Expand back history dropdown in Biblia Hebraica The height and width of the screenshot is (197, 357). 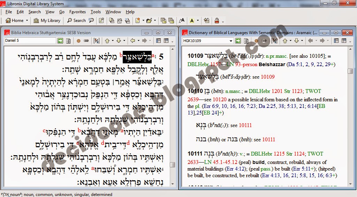138,41
